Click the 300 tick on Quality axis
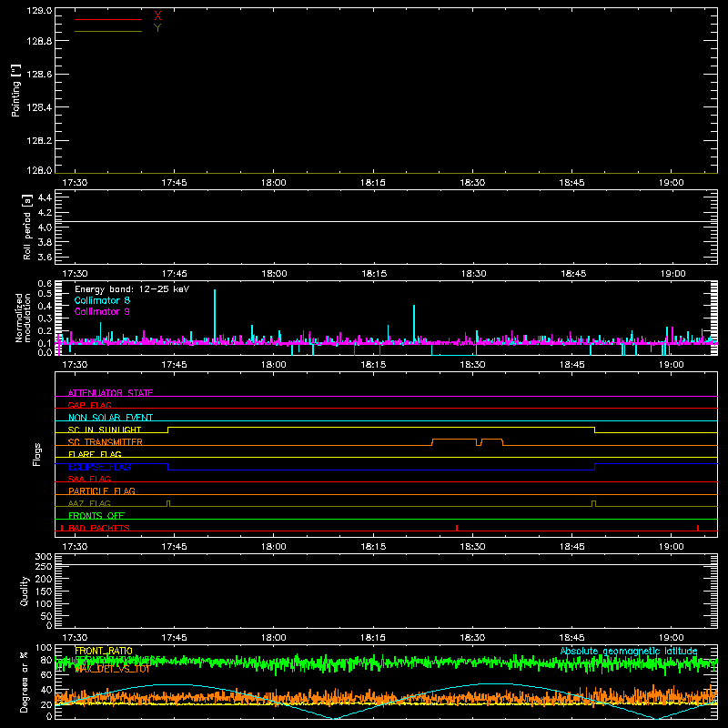 point(44,557)
